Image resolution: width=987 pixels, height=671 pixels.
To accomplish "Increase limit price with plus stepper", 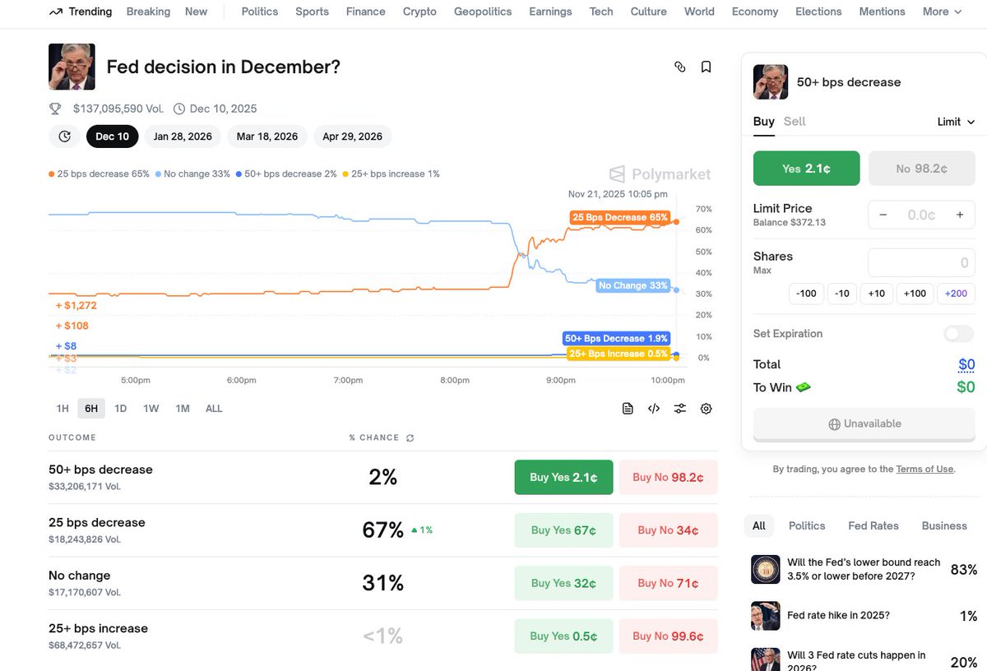I will point(959,215).
